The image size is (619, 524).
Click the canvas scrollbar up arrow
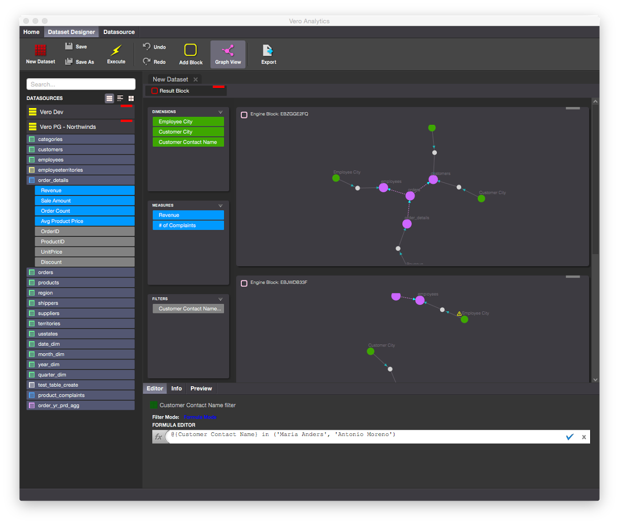[595, 101]
